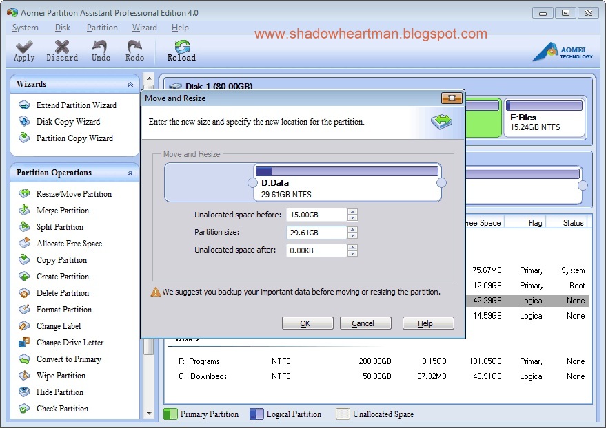Open the System menu
Screen dimensions: 606x428
(x=25, y=28)
